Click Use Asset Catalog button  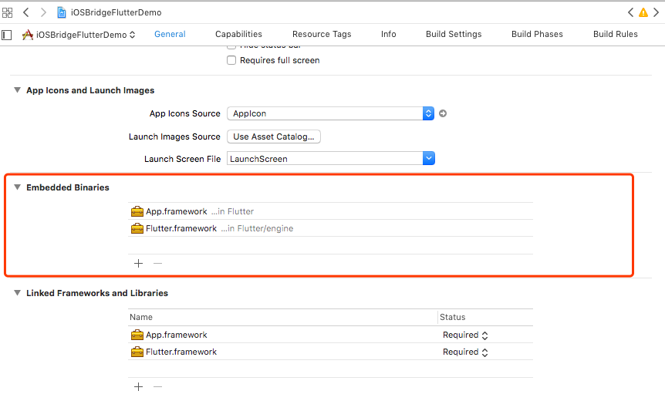pyautogui.click(x=274, y=136)
